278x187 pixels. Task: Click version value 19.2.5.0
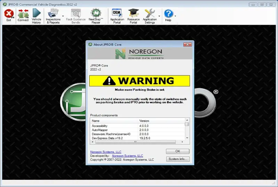145,138
